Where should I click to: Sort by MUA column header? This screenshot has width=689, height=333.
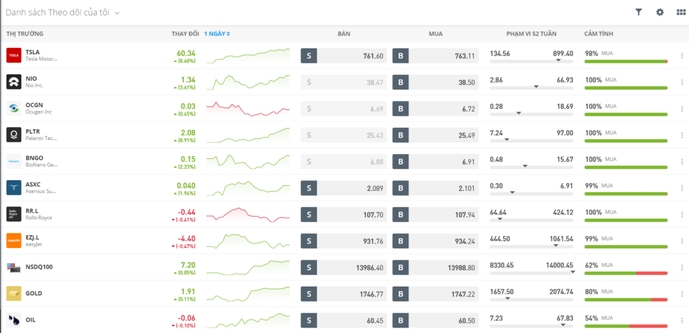pos(435,34)
